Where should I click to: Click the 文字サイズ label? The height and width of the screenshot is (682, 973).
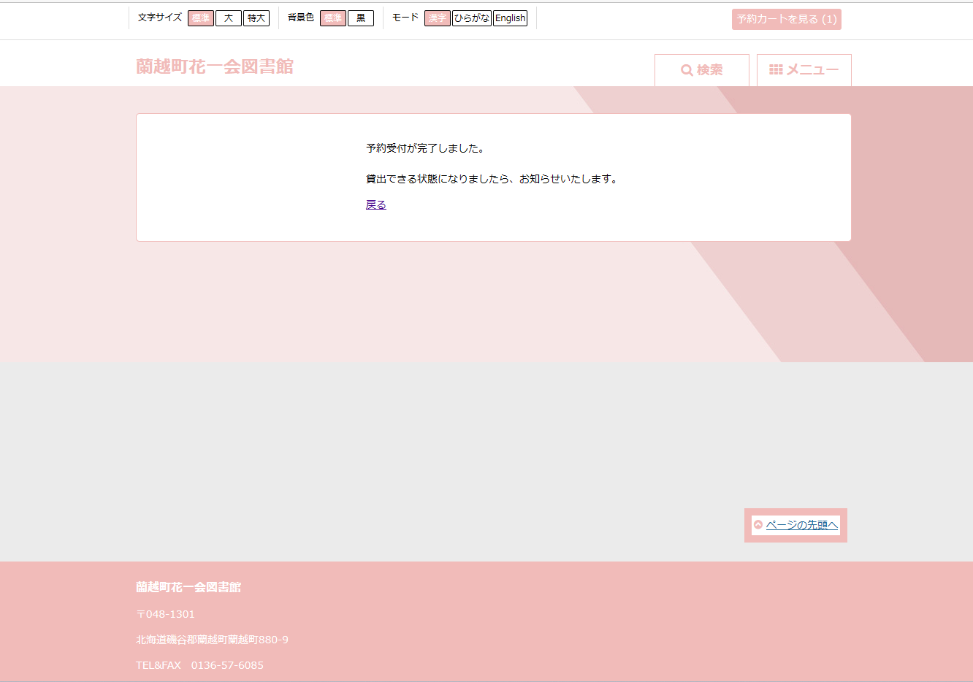160,18
